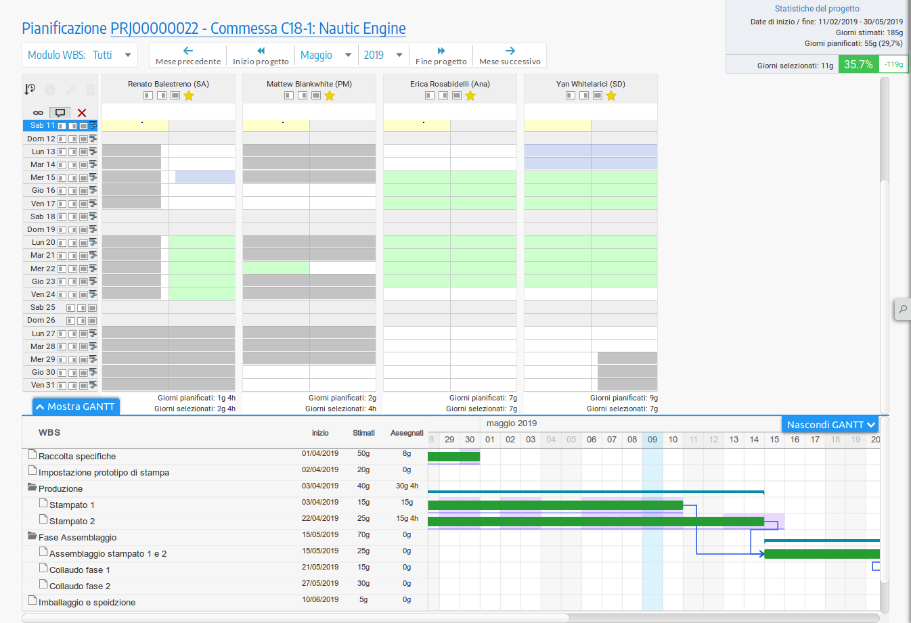Click the chain link icon
The image size is (911, 623).
[x=38, y=113]
